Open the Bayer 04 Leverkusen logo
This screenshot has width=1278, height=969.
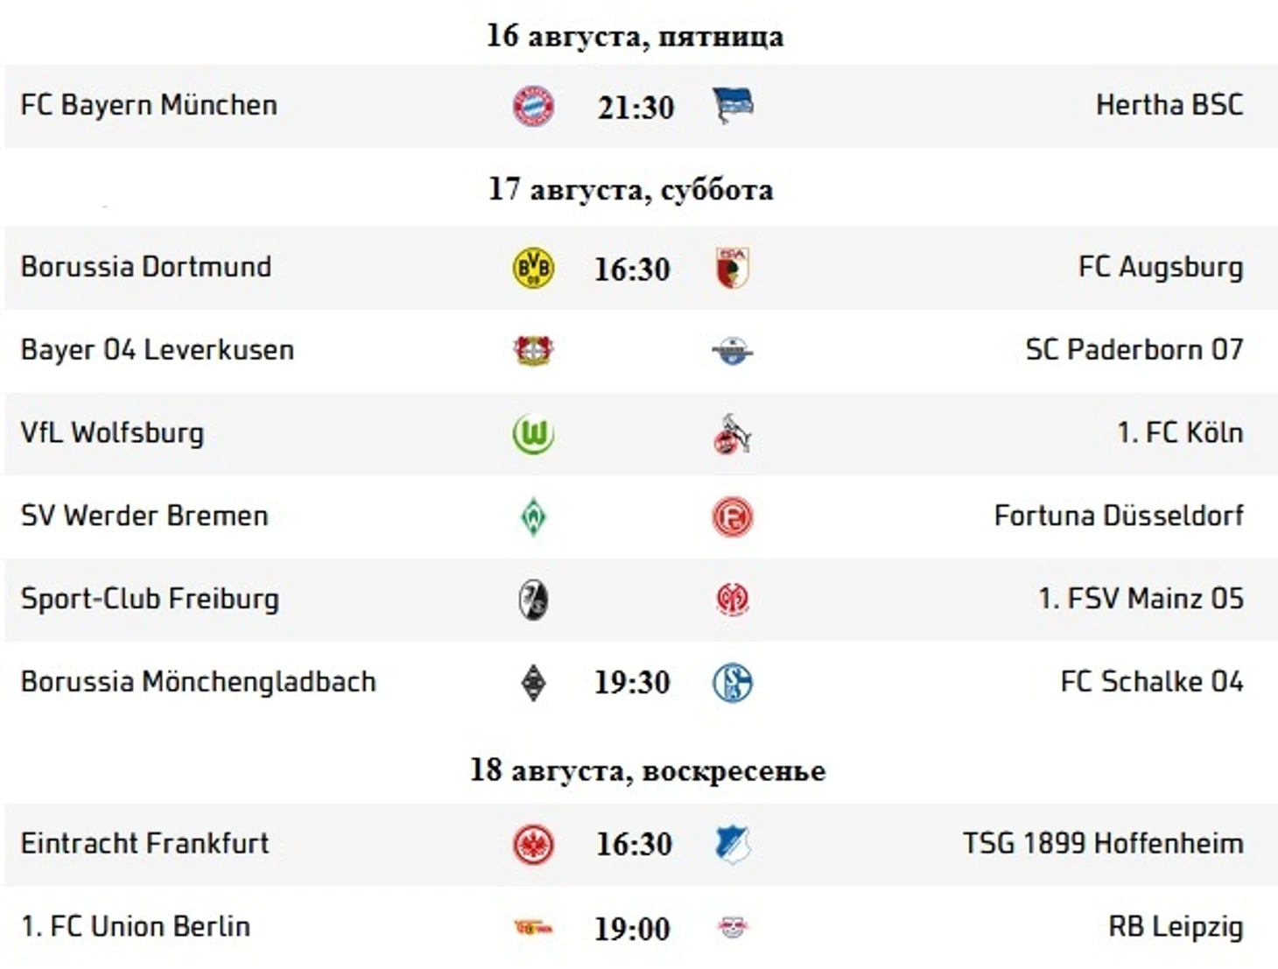[533, 351]
